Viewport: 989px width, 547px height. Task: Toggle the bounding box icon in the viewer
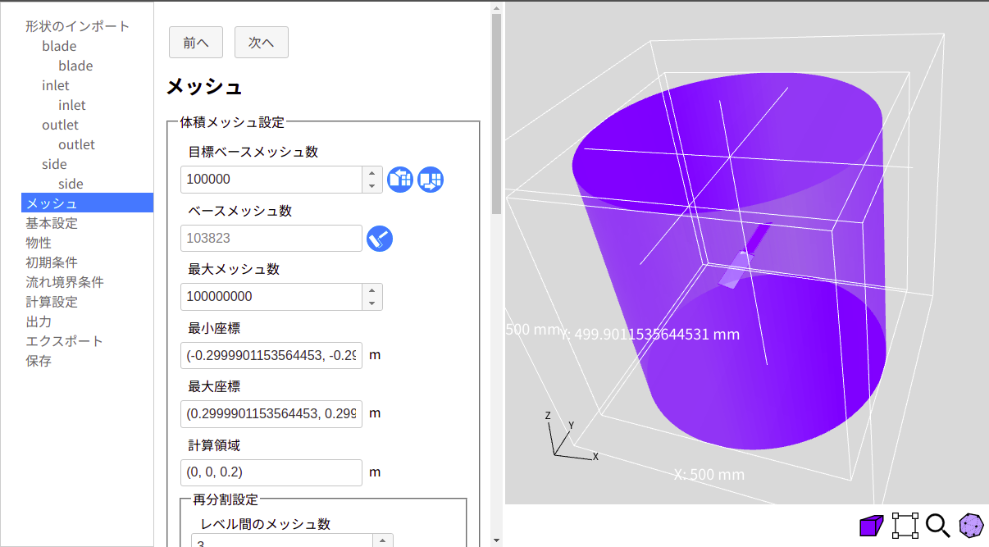tap(905, 525)
